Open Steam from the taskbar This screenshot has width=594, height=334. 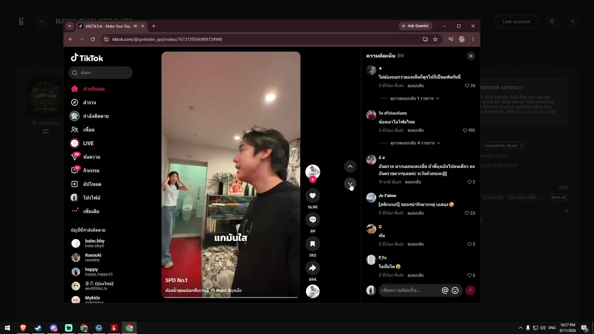click(x=38, y=328)
